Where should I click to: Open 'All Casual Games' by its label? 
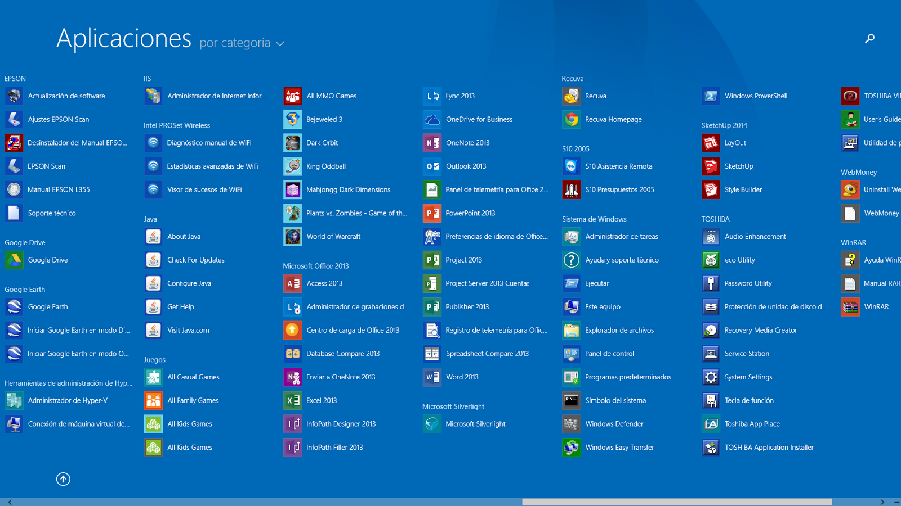(193, 377)
